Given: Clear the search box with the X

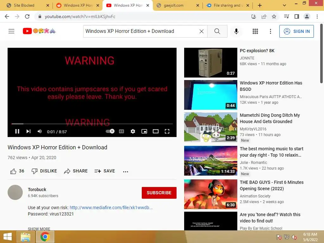Looking at the screenshot, I should click(202, 31).
